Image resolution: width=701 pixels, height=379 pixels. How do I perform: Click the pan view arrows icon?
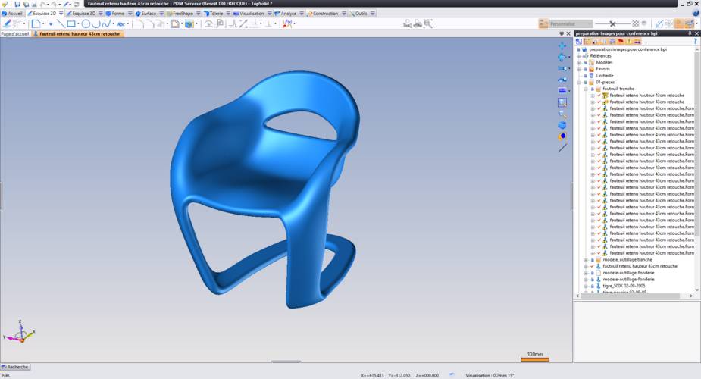point(562,46)
